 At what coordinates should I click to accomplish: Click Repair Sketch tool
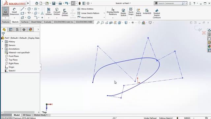tap(123, 13)
